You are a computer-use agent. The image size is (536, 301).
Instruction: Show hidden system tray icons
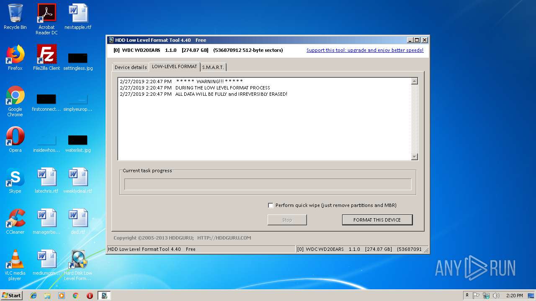click(x=467, y=296)
